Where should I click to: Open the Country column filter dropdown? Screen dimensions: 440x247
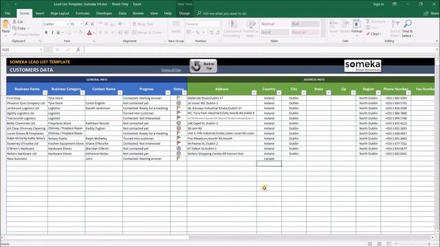click(279, 93)
